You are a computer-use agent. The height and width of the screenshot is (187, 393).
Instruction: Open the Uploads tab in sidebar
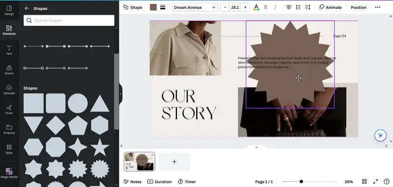point(9,90)
